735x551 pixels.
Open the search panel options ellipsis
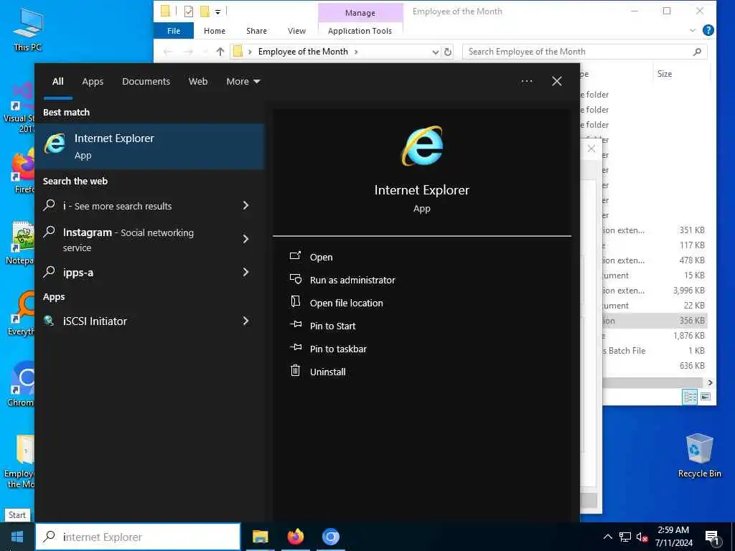[526, 81]
